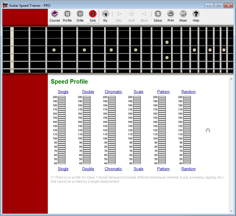This screenshot has width=236, height=216.
Task: Click the 100 label in Scale column
Action: (x=130, y=138)
